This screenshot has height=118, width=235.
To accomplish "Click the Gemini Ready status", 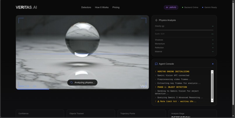I will 209,7.
